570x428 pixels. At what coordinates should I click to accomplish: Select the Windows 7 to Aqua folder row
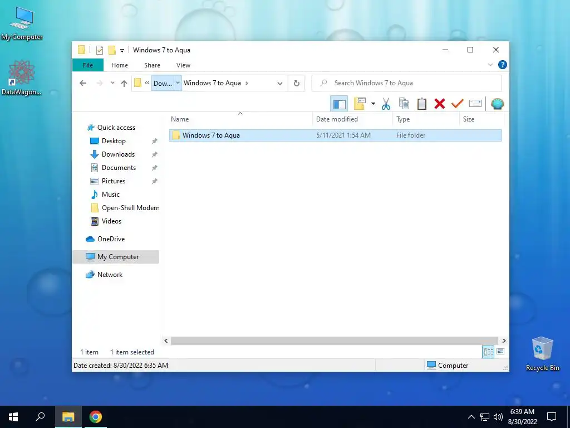pyautogui.click(x=336, y=135)
